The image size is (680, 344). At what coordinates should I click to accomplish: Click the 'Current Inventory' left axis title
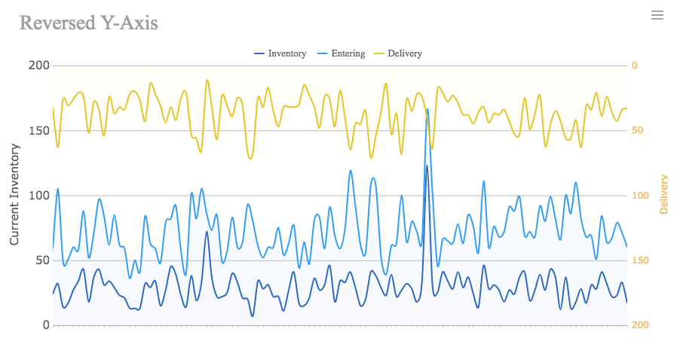click(14, 194)
